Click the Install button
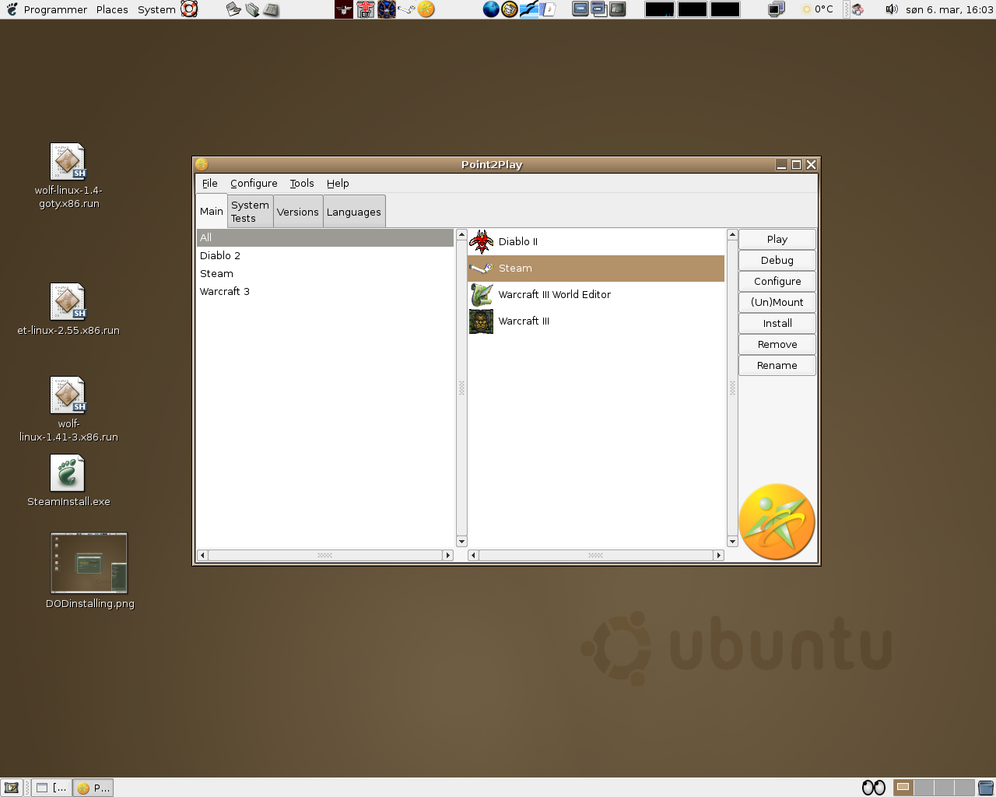 click(777, 323)
